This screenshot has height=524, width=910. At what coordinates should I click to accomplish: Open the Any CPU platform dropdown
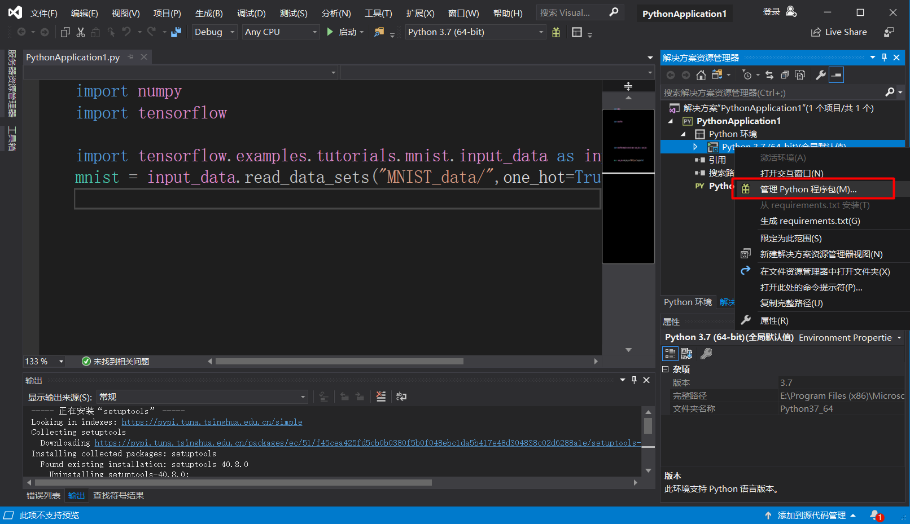coord(281,32)
